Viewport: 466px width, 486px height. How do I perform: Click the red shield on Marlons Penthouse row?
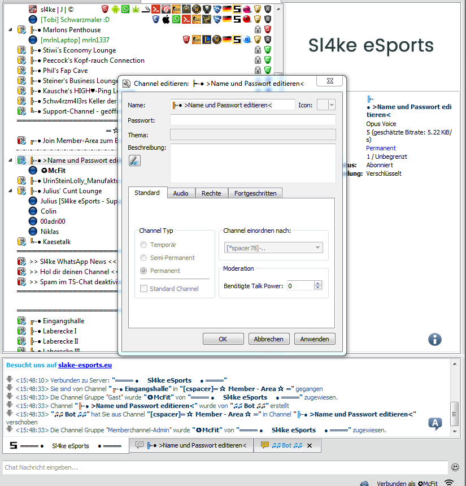[268, 29]
